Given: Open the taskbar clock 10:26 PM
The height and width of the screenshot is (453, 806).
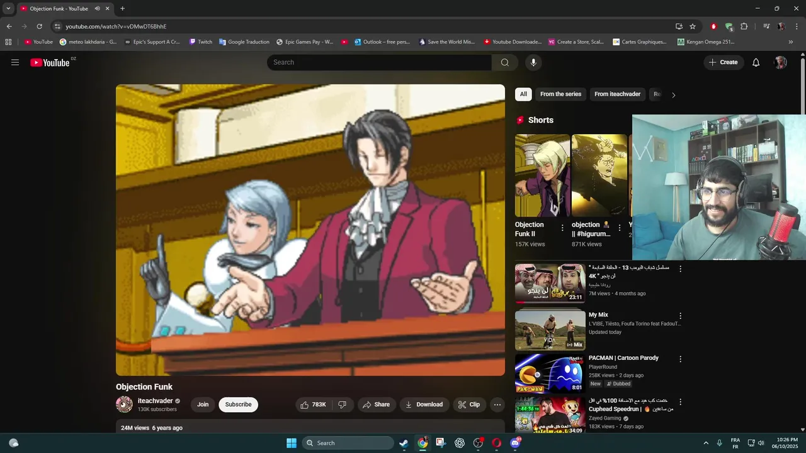Looking at the screenshot, I should tap(785, 443).
